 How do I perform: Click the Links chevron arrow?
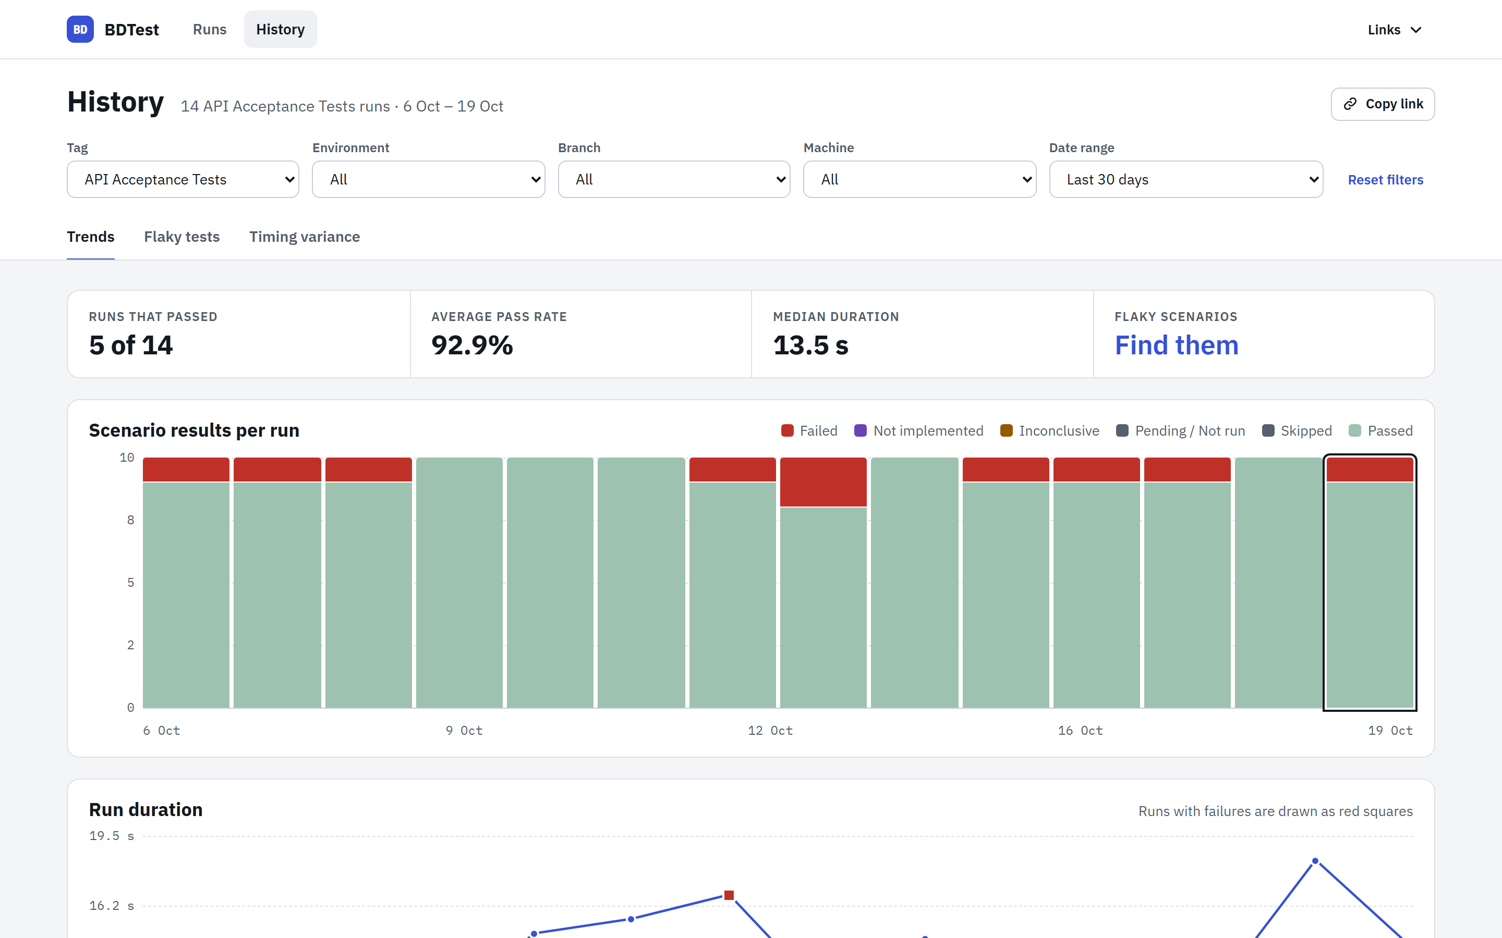click(x=1416, y=30)
